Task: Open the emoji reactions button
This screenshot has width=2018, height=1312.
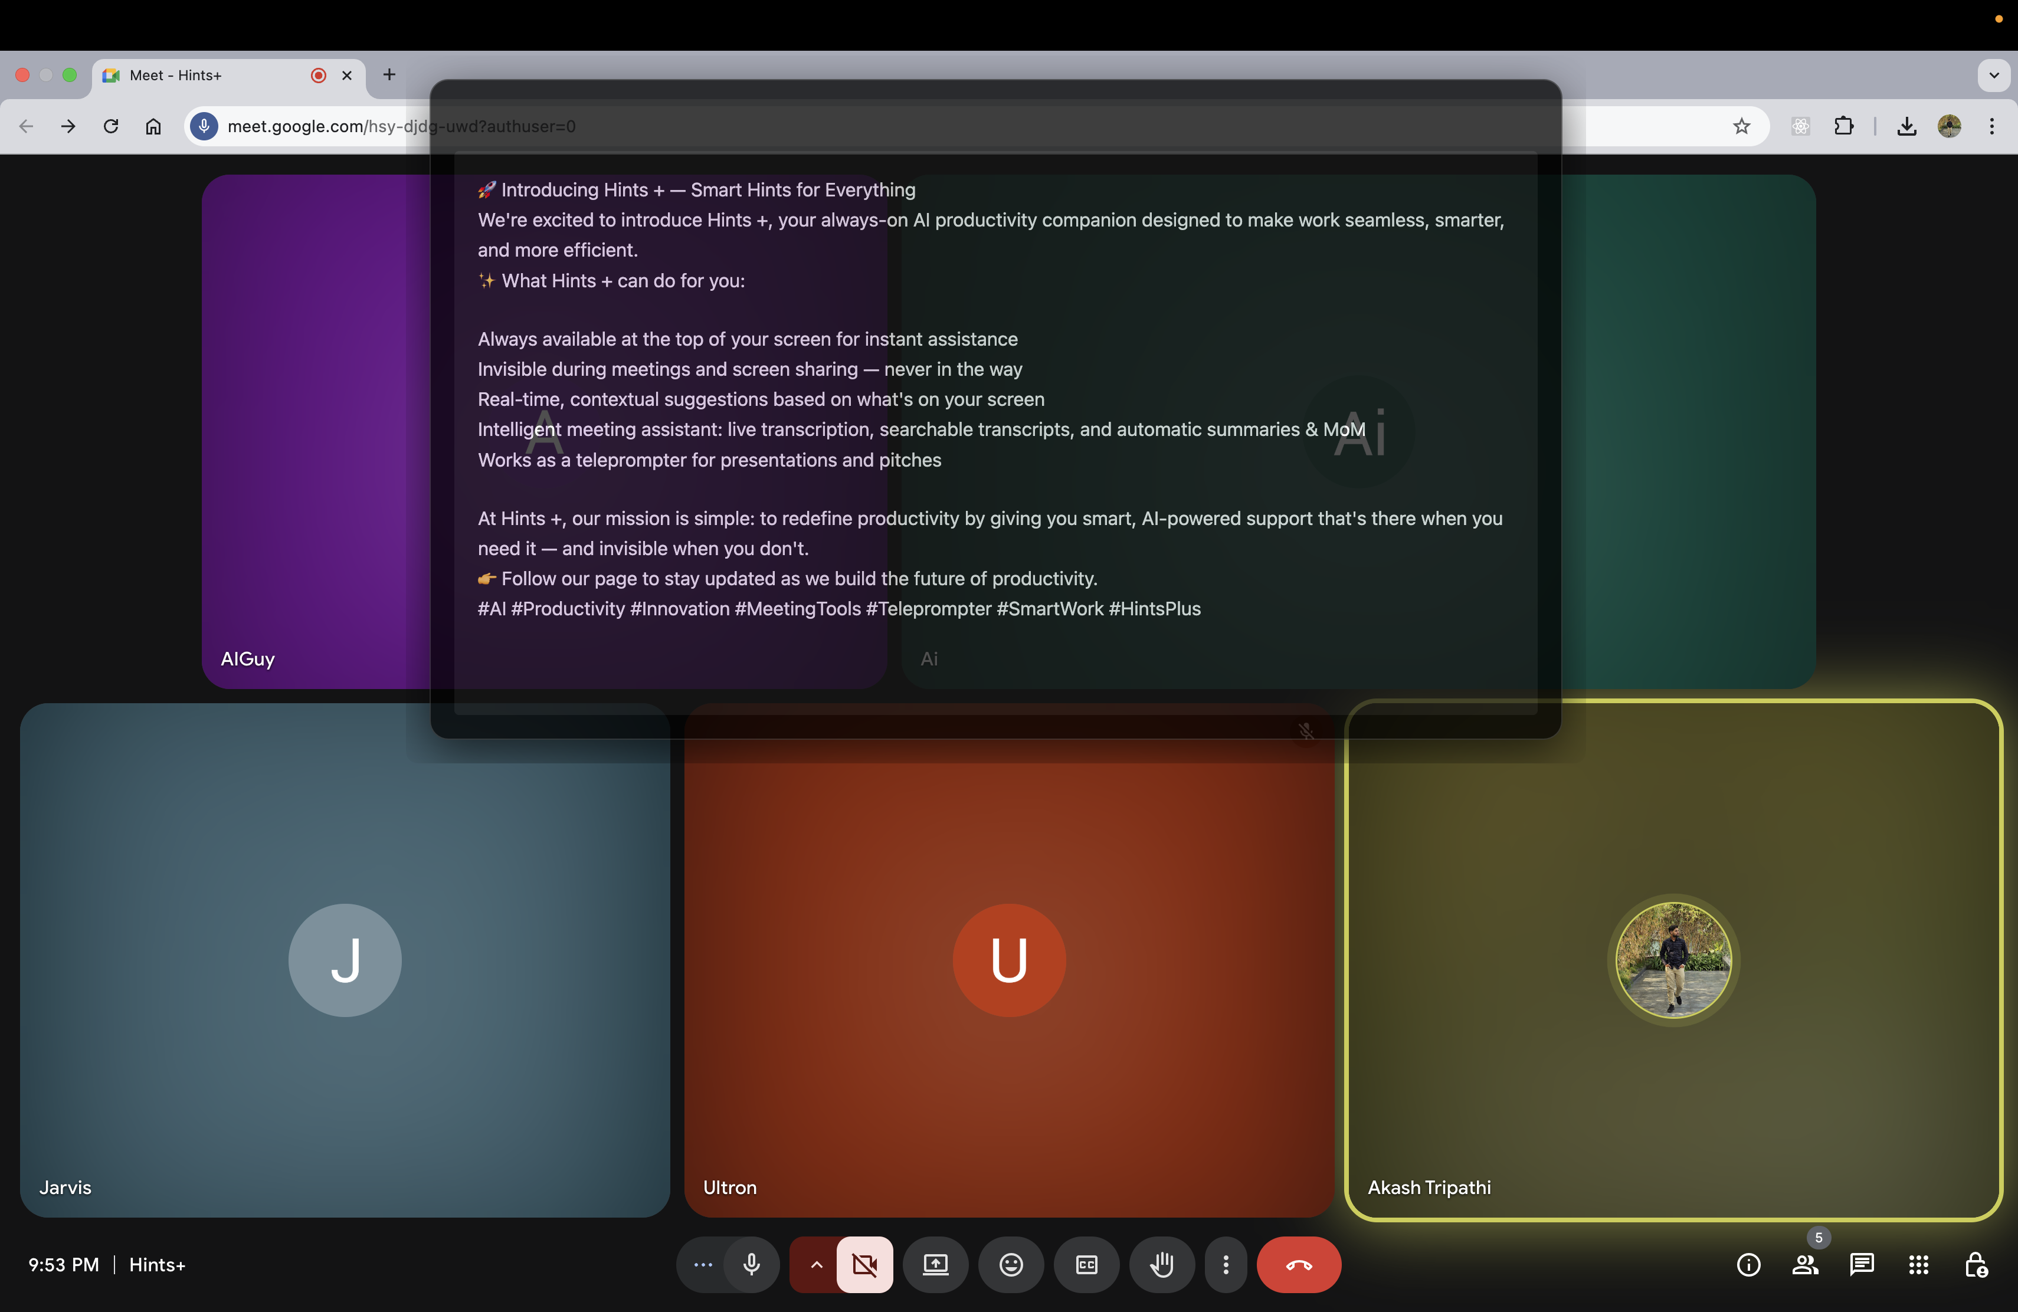Action: pos(1011,1265)
